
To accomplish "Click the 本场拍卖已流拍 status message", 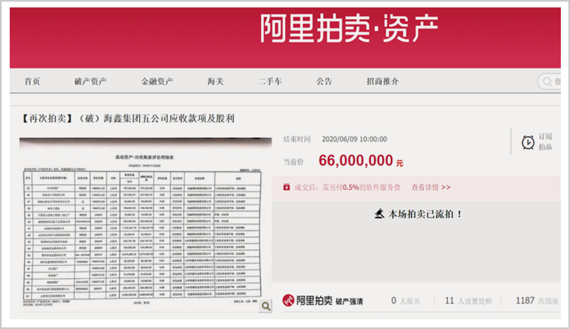I will pos(425,214).
